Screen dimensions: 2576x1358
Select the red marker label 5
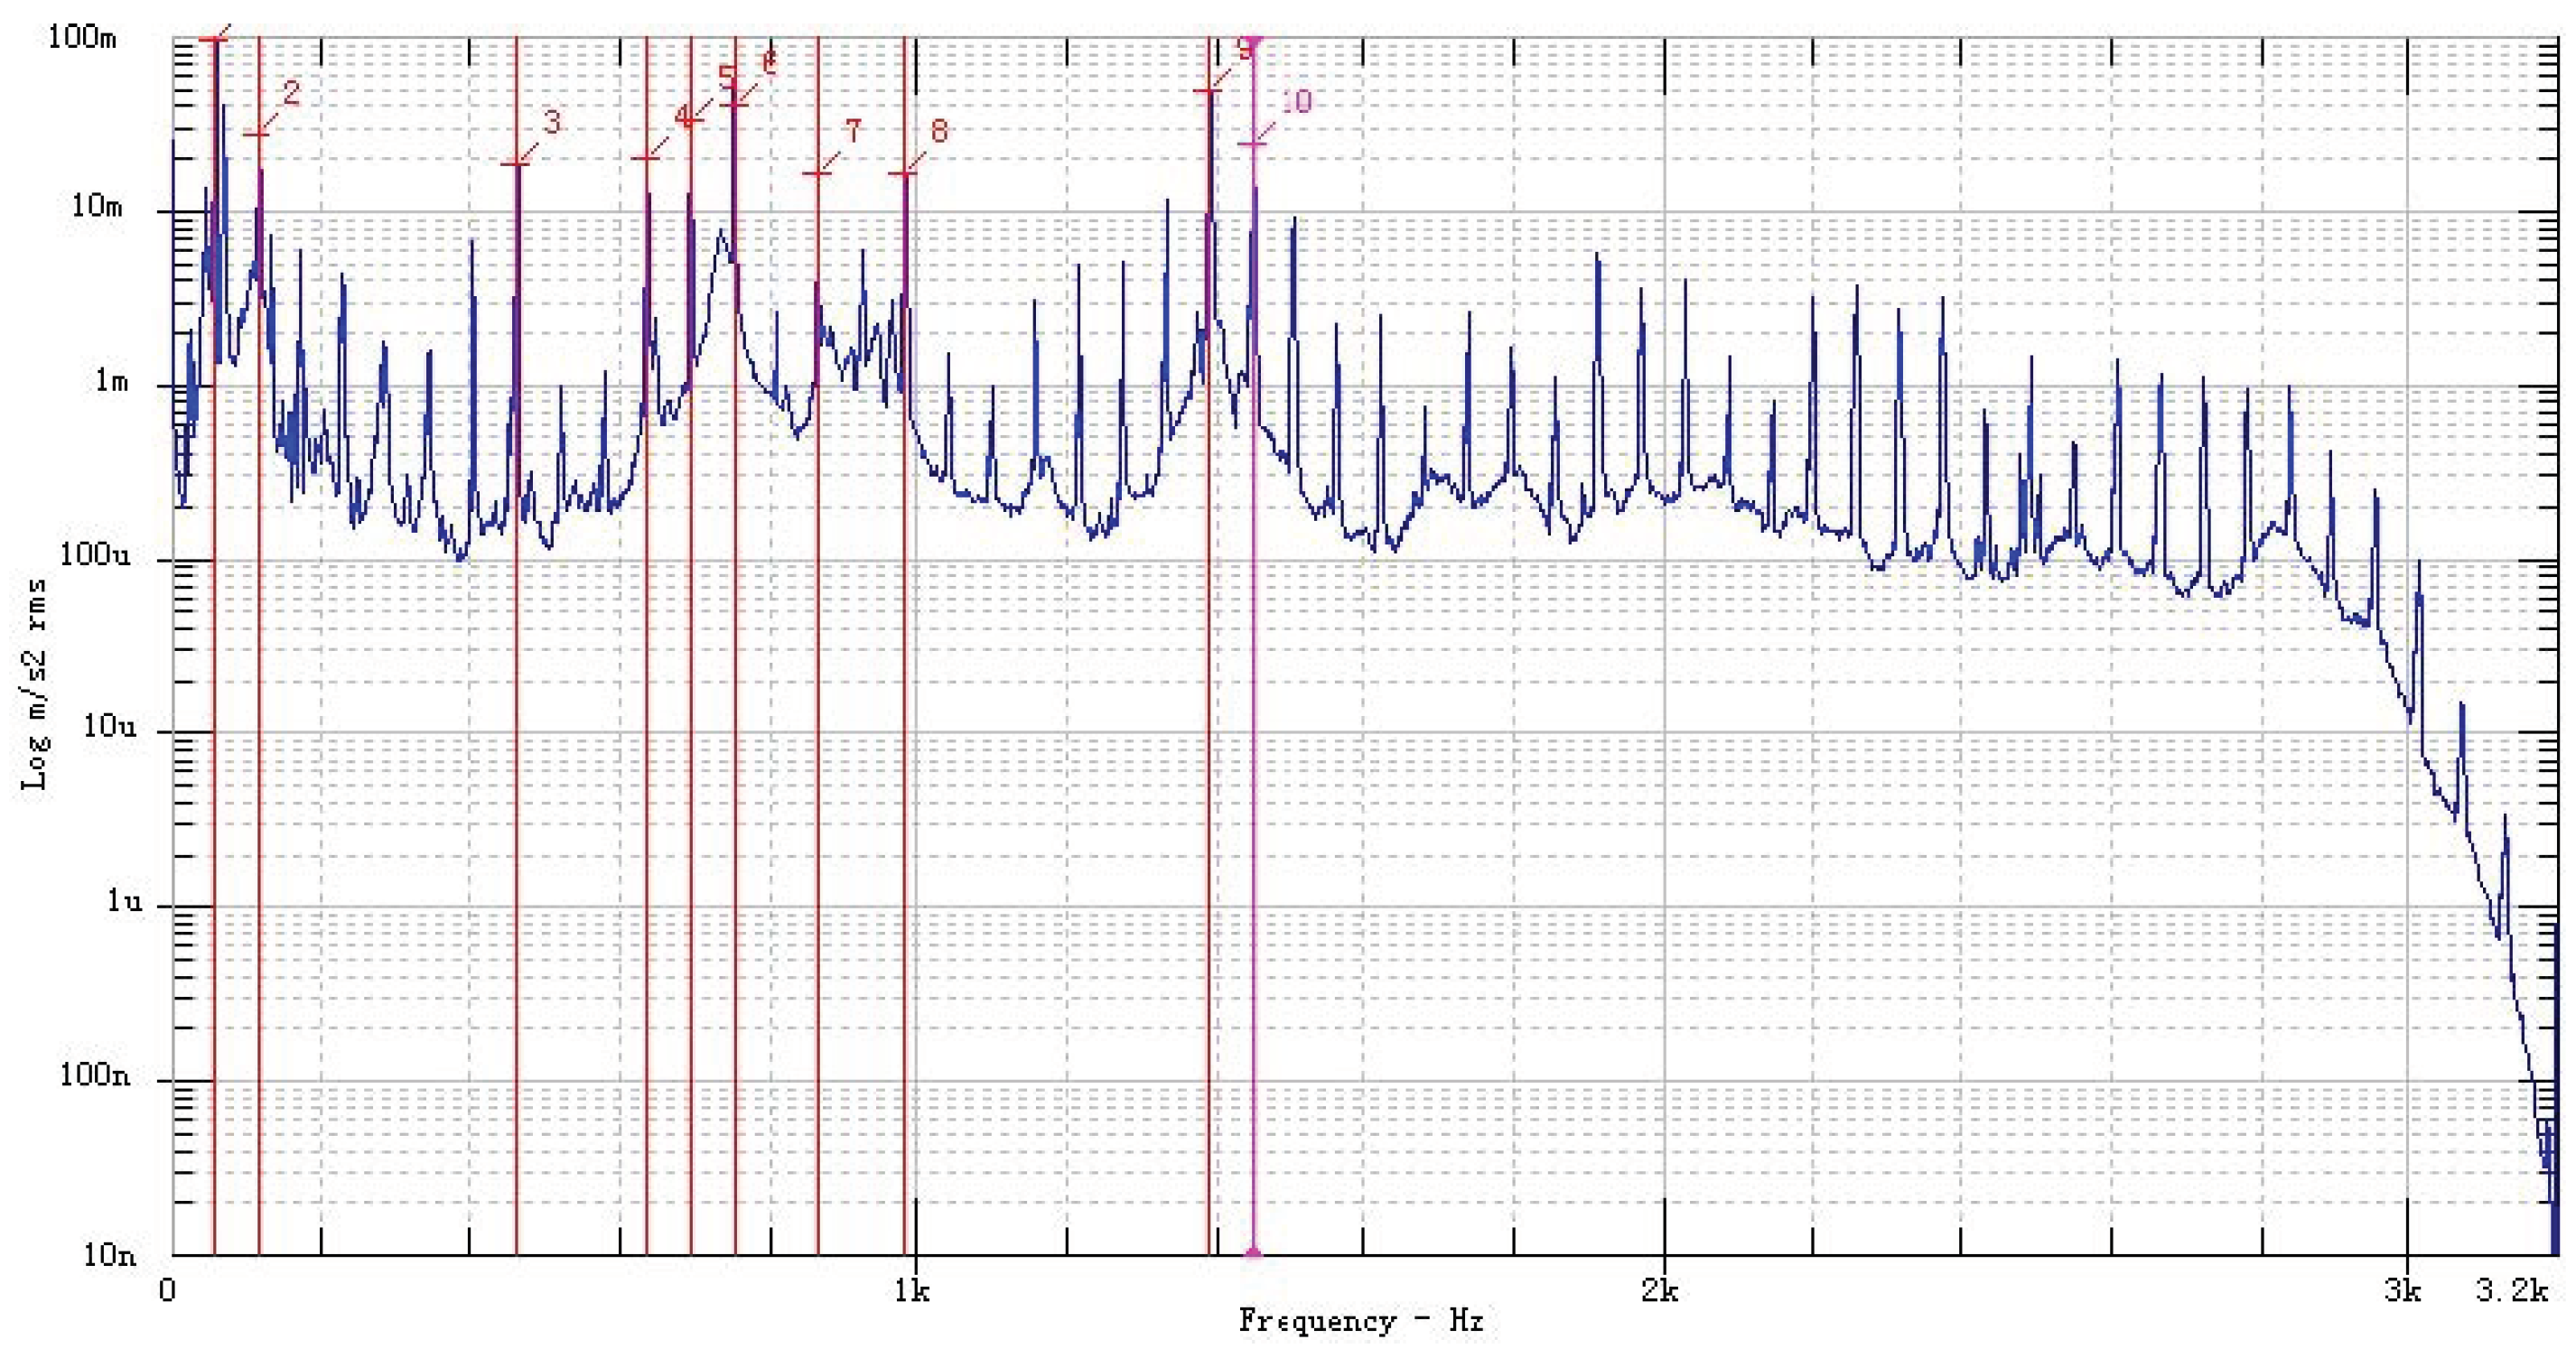pos(727,76)
